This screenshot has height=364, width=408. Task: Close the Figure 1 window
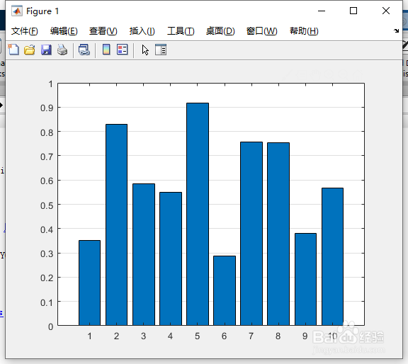click(x=386, y=11)
